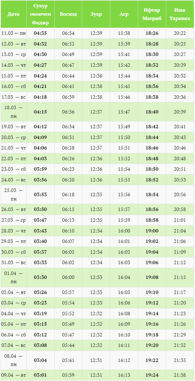The height and width of the screenshot is (381, 195).
Task: Click the "Зухр" column header
Action: [x=96, y=14]
